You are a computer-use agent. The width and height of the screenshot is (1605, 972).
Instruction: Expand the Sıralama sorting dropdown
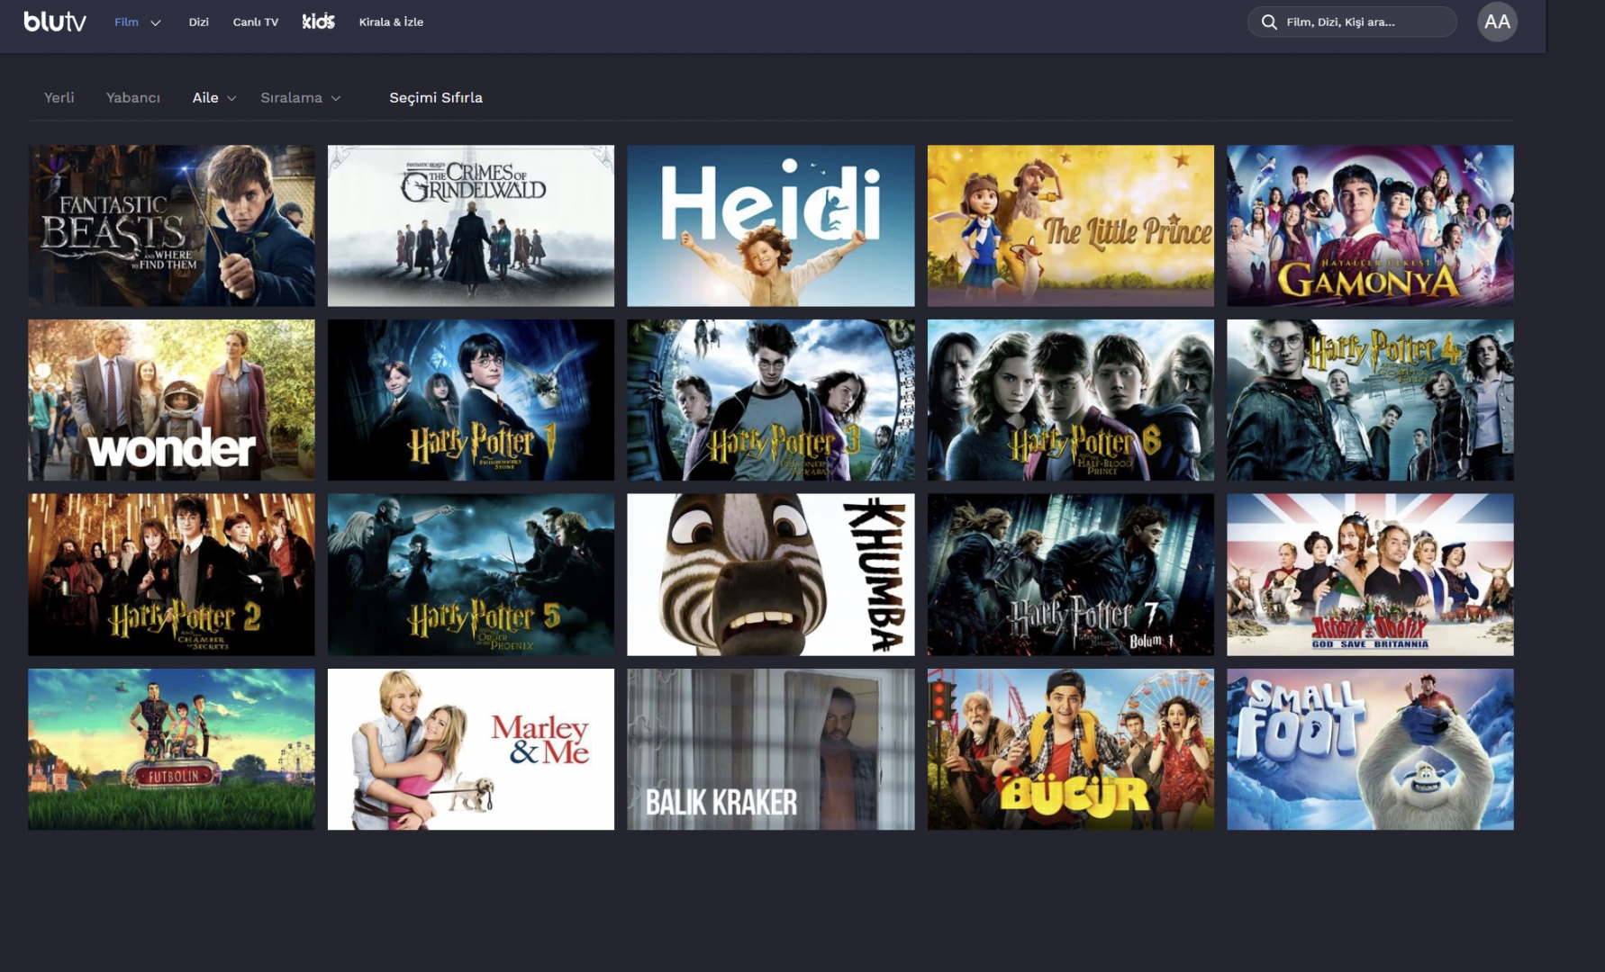click(302, 97)
